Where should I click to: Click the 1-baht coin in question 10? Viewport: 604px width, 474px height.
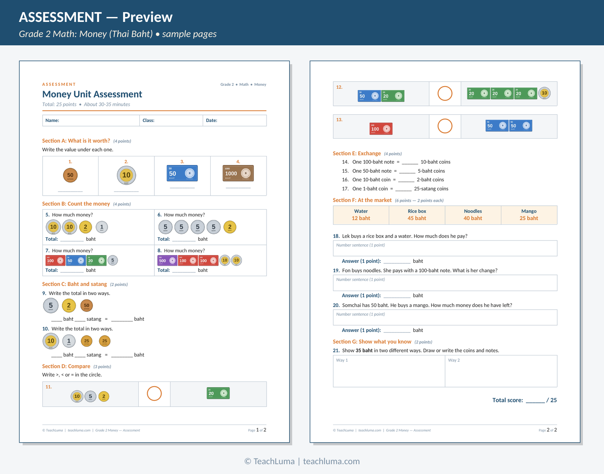[x=69, y=341]
